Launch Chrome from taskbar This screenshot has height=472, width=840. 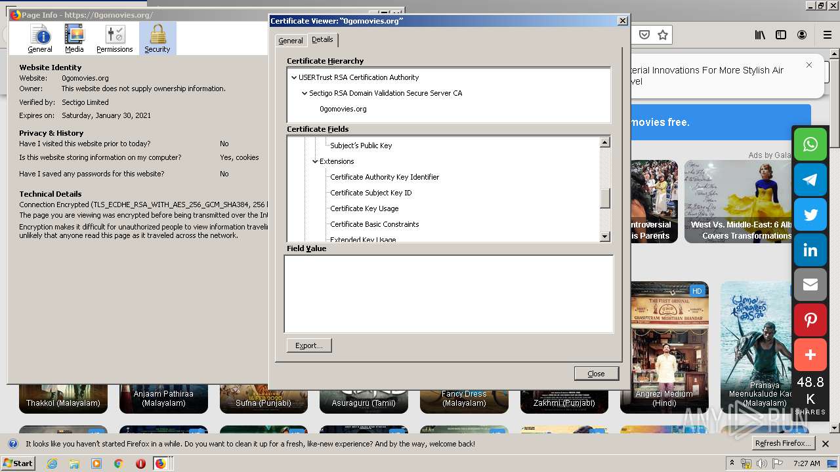coord(118,463)
